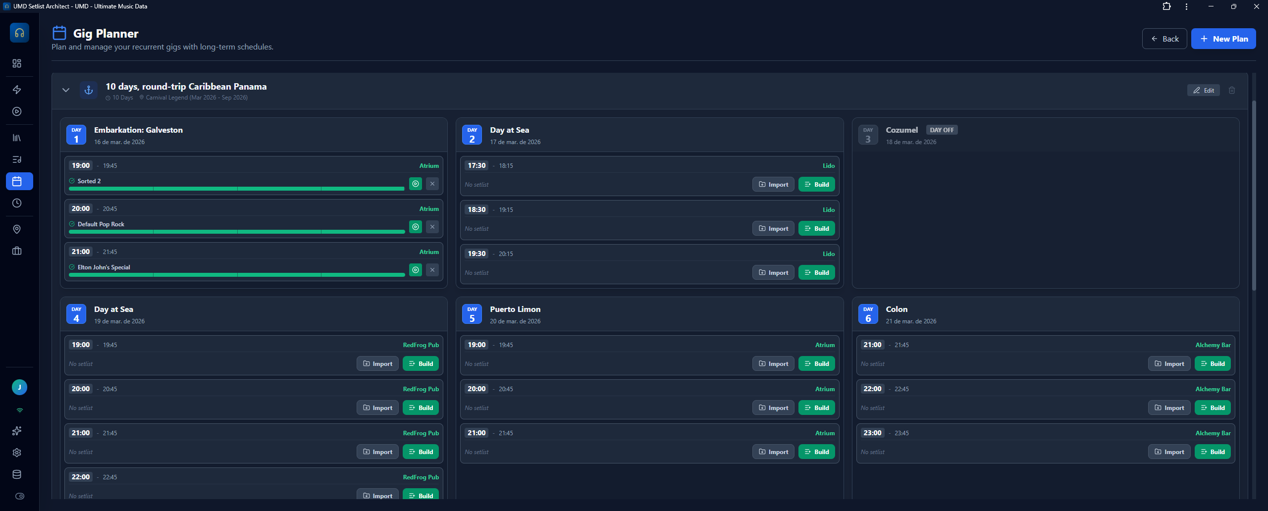Open the clock history sidebar item
The height and width of the screenshot is (511, 1268).
[x=17, y=203]
